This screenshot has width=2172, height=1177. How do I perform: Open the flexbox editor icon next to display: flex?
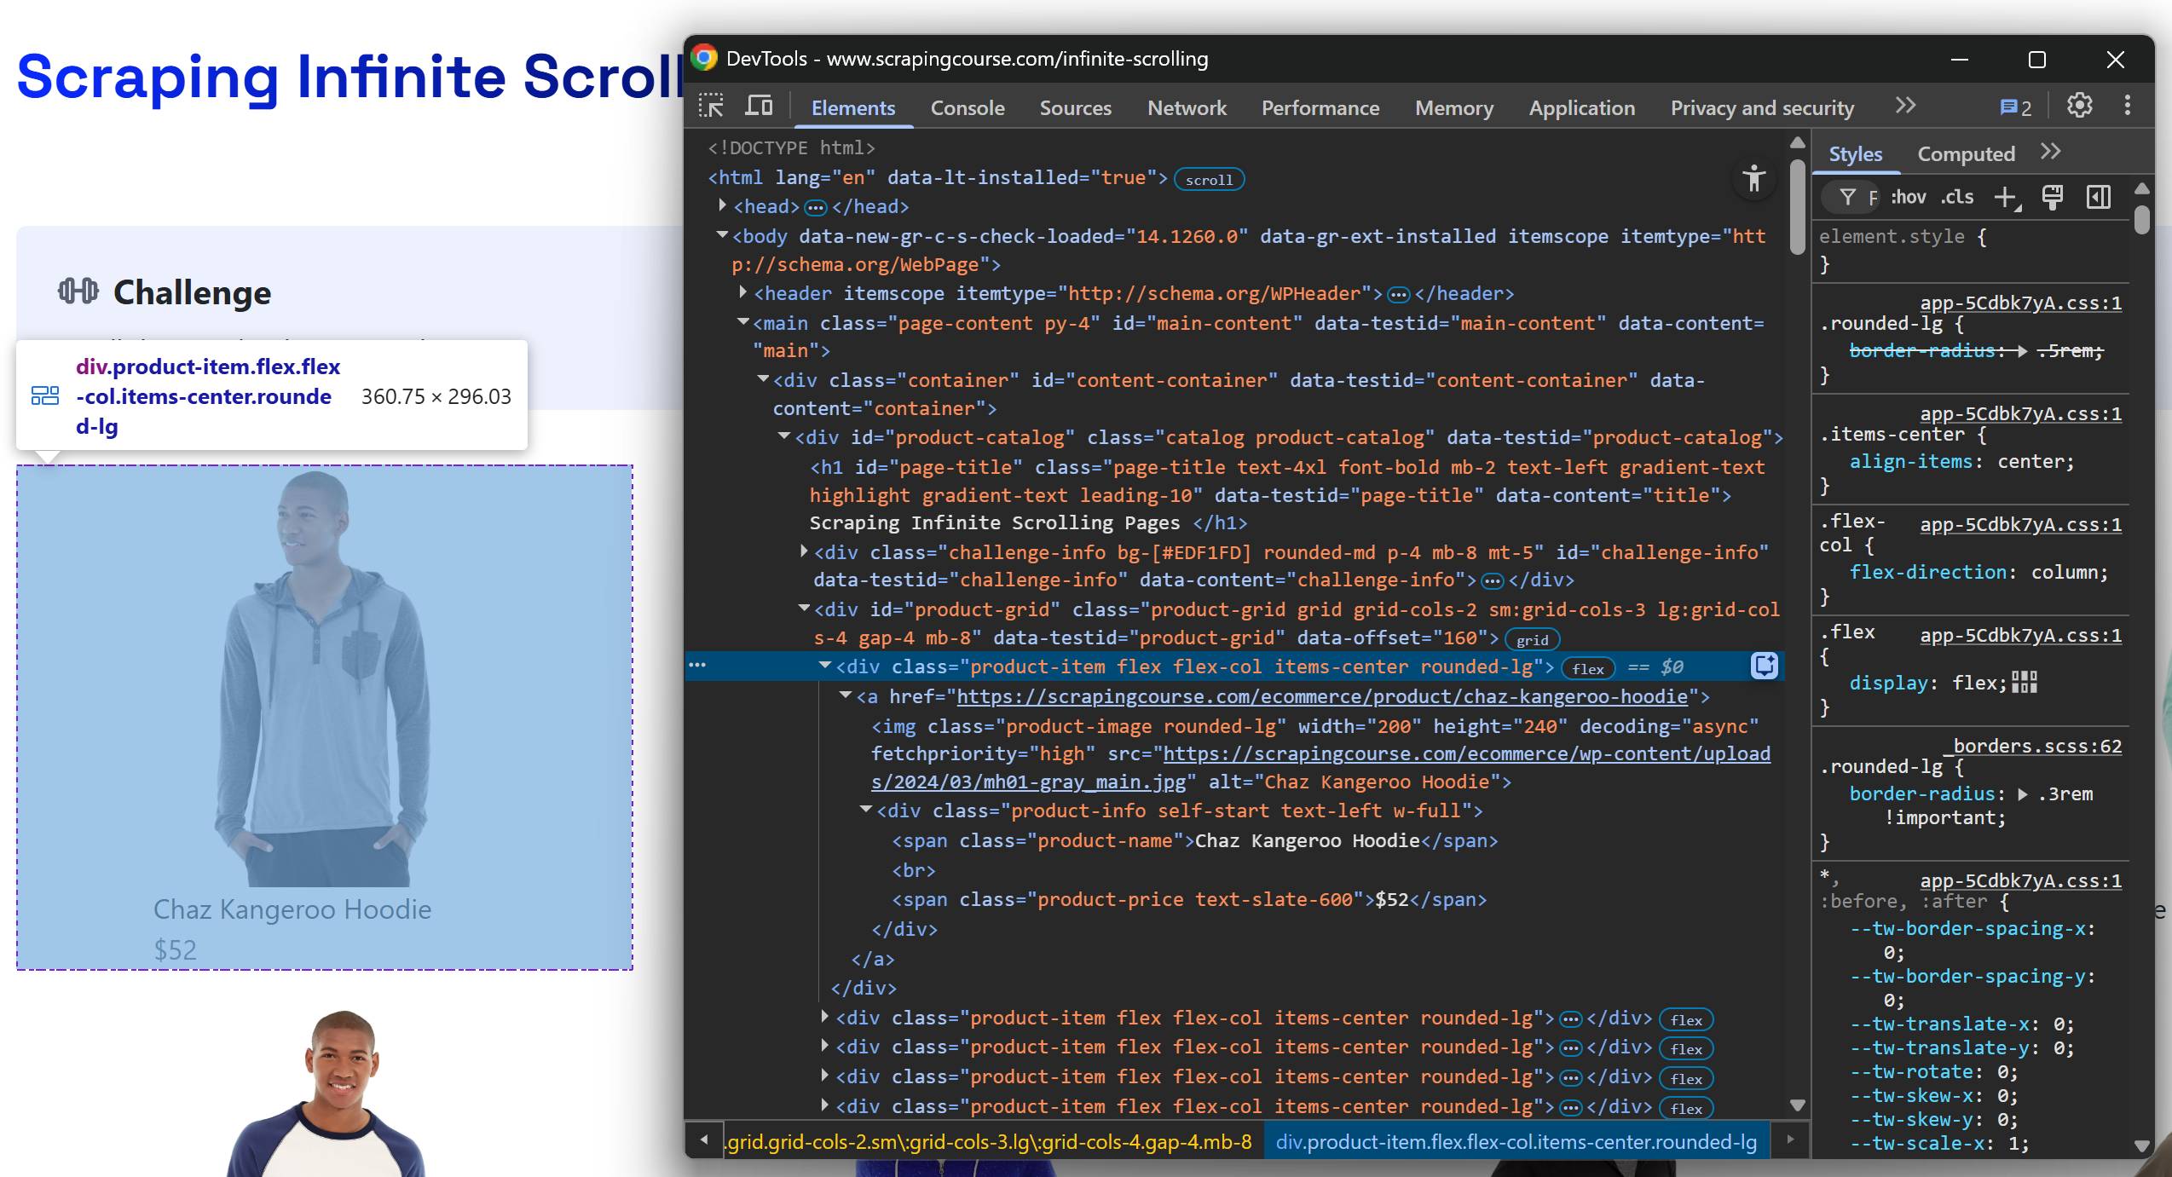[x=2025, y=682]
